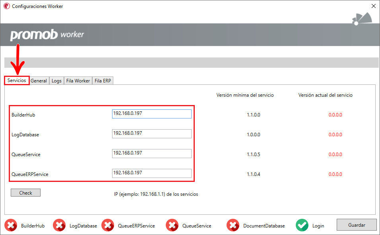Close the Configuraciones Worker window
Image resolution: width=380 pixels, height=235 pixels.
374,6
